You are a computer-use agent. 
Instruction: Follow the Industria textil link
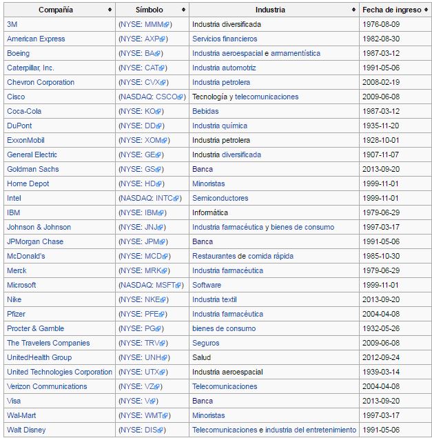[x=214, y=299]
